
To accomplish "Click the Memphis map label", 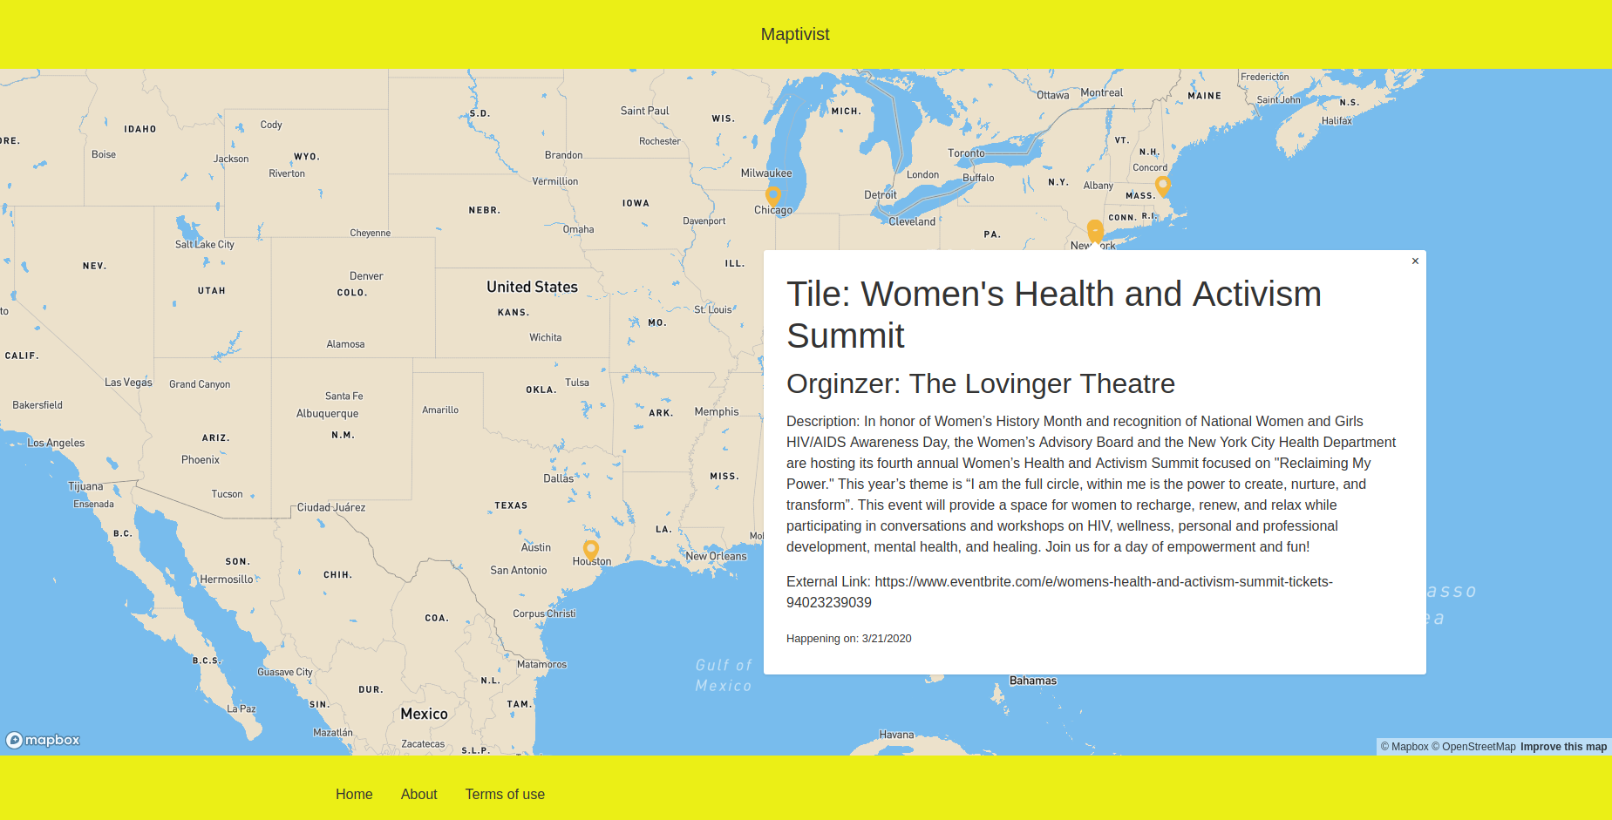I will [x=717, y=412].
